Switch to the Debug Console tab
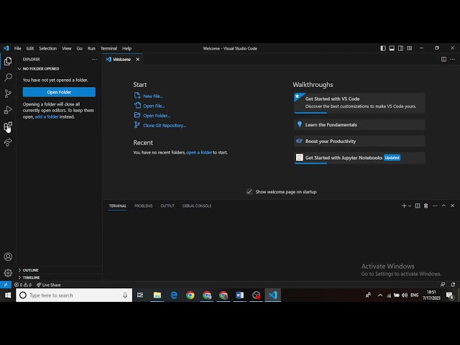Screen dimensions: 460x345 197,206
